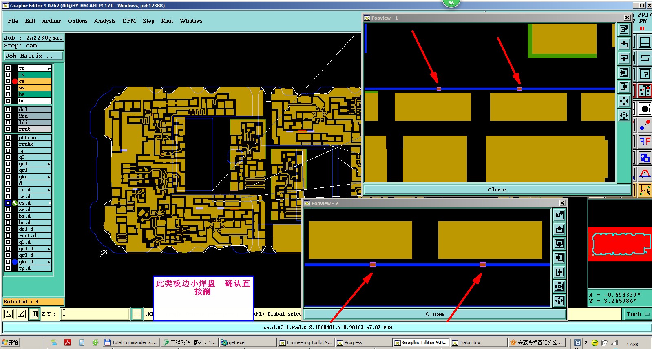Click zoom out icon in Popview 2
This screenshot has height=349, width=652.
coord(559,300)
